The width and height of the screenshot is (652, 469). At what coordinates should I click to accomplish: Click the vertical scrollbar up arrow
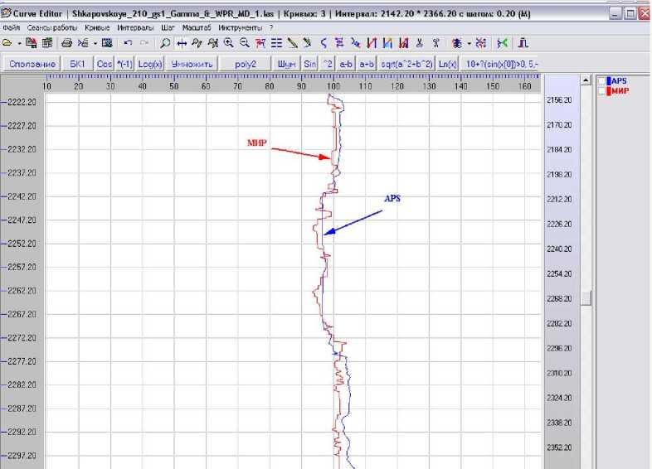point(586,80)
